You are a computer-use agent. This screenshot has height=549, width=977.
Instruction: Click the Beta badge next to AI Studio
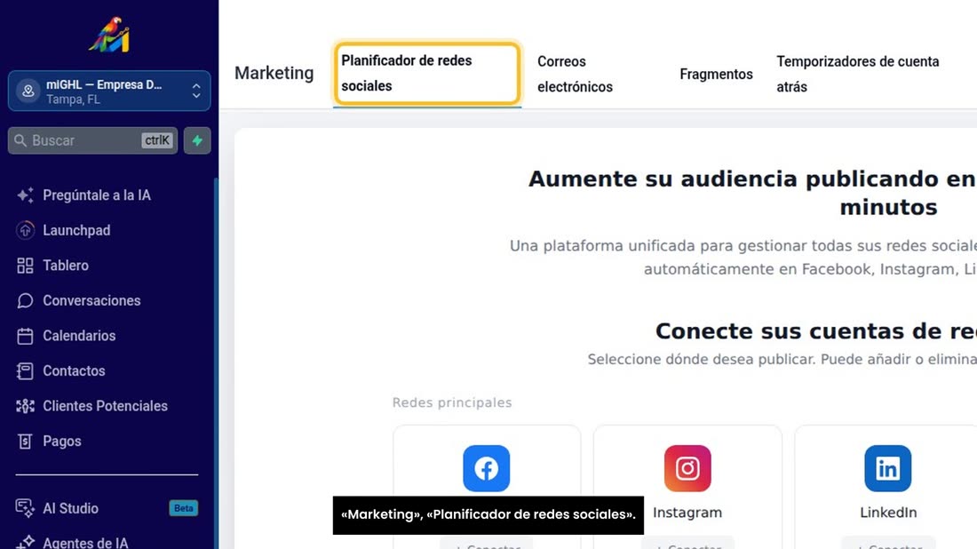coord(183,508)
